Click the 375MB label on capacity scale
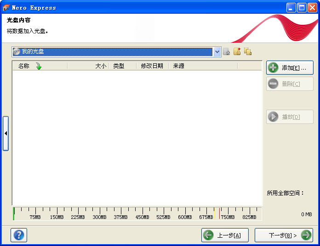 tap(121, 217)
